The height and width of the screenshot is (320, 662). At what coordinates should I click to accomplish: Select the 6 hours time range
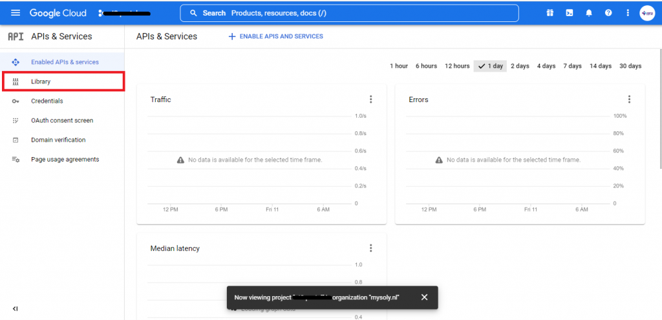pos(426,66)
